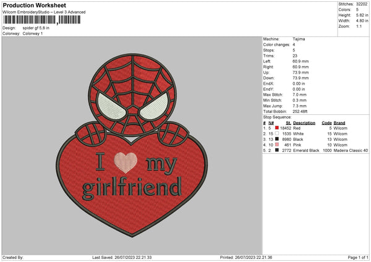Click the "Emerald Black" description text
The image size is (371, 262).
tap(306, 150)
